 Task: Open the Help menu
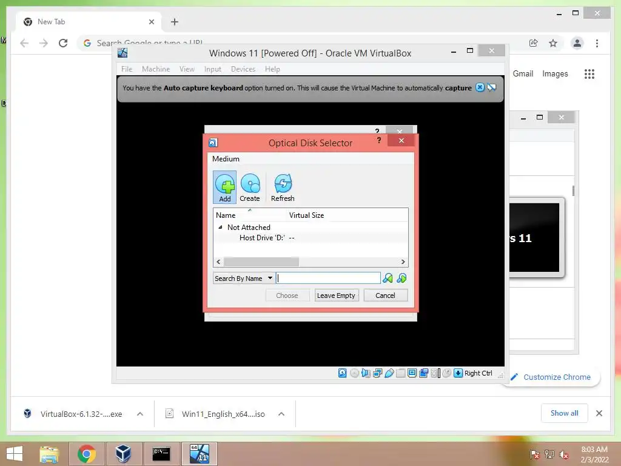click(x=272, y=69)
